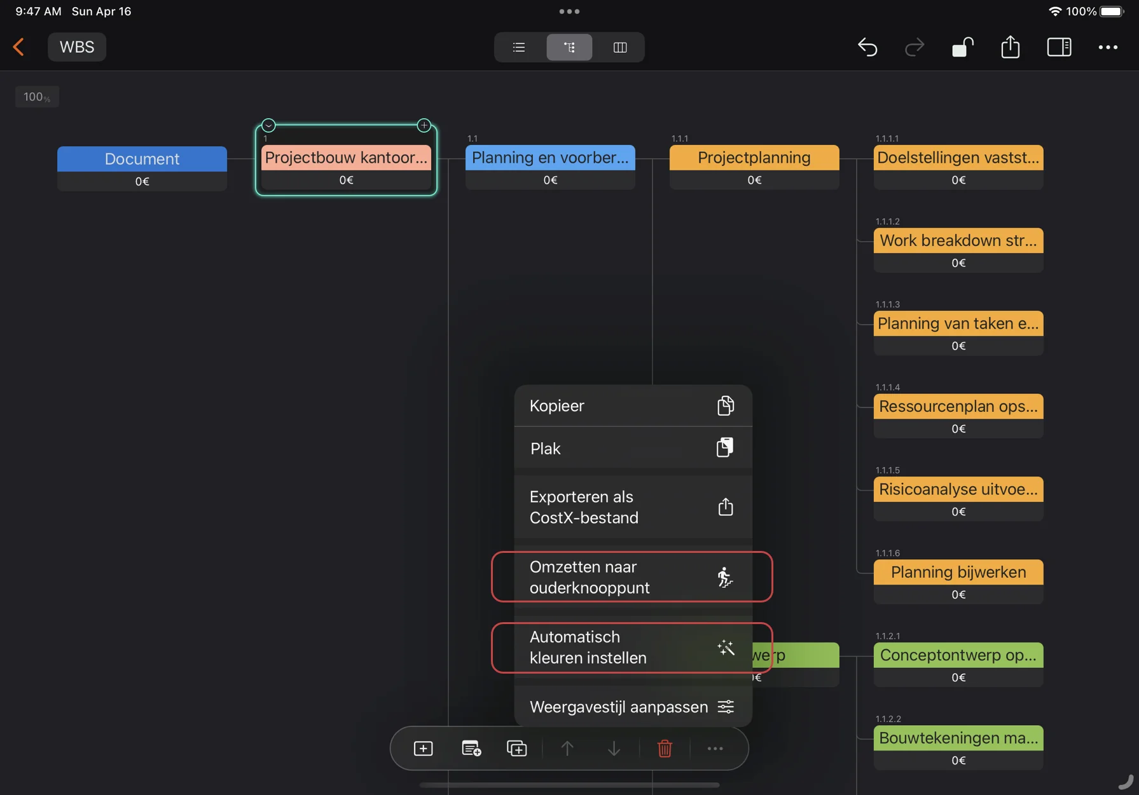Click the undo arrow icon
Image resolution: width=1139 pixels, height=795 pixels.
(x=867, y=47)
